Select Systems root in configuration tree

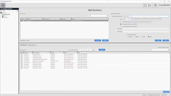(4, 13)
